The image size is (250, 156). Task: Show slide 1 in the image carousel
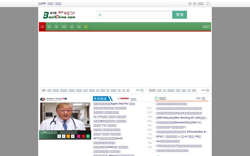(x=59, y=136)
